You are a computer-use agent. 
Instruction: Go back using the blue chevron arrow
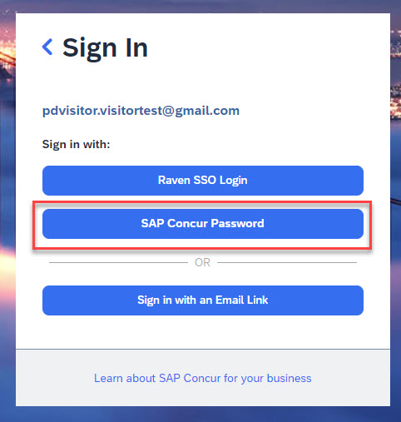tap(47, 47)
